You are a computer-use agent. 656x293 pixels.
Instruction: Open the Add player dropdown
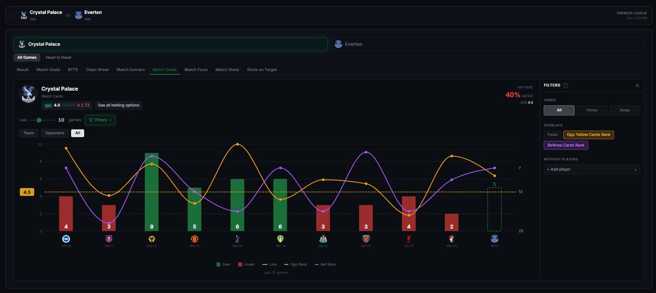(x=591, y=169)
